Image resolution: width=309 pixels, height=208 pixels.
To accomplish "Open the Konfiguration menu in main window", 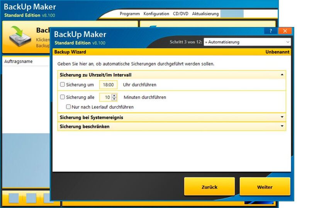I will [x=156, y=14].
